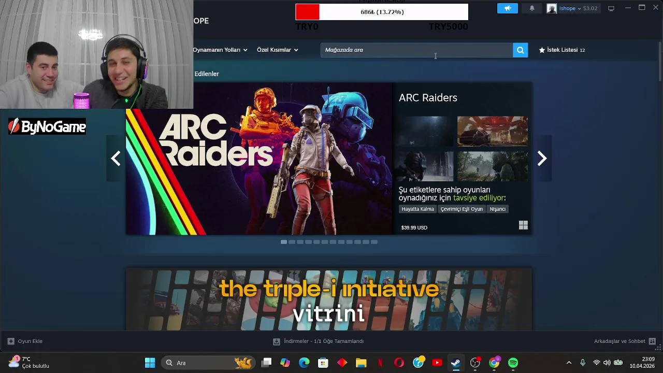Select the "Çevrimiçi Eşli Oyun" tag

click(462, 209)
